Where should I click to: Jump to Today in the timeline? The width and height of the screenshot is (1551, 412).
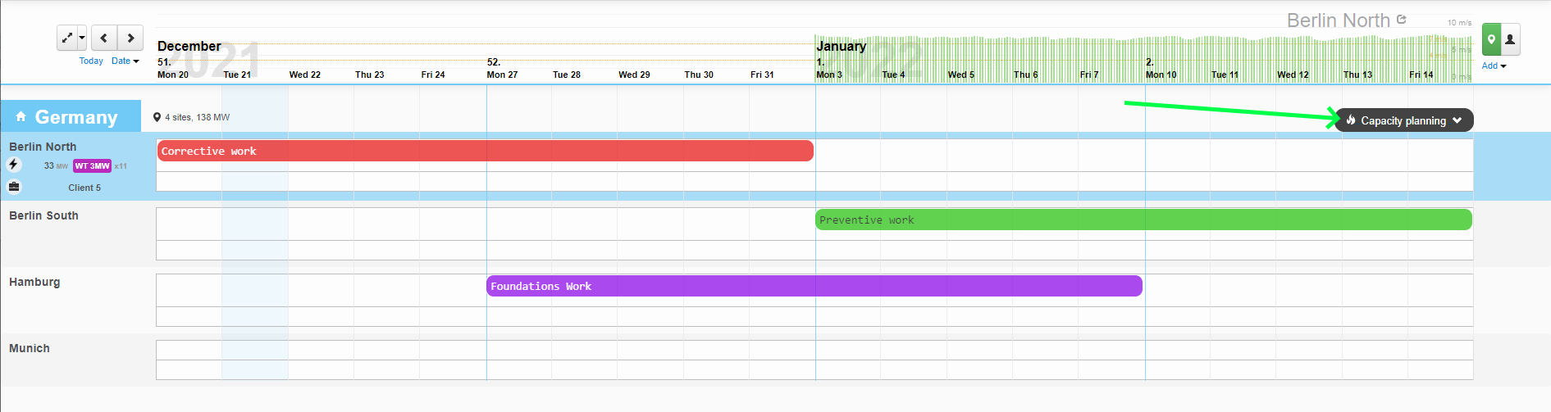tap(91, 61)
